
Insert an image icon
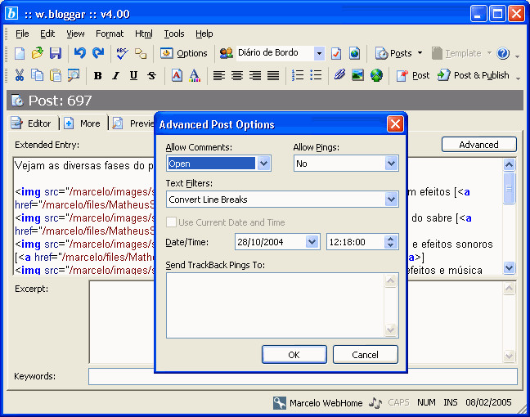pyautogui.click(x=358, y=75)
